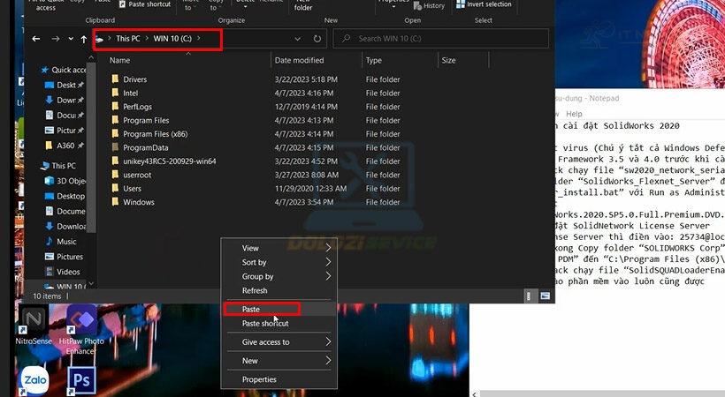Viewport: 725px width, 397px height.
Task: Sort by Date modified column header
Action: [299, 60]
